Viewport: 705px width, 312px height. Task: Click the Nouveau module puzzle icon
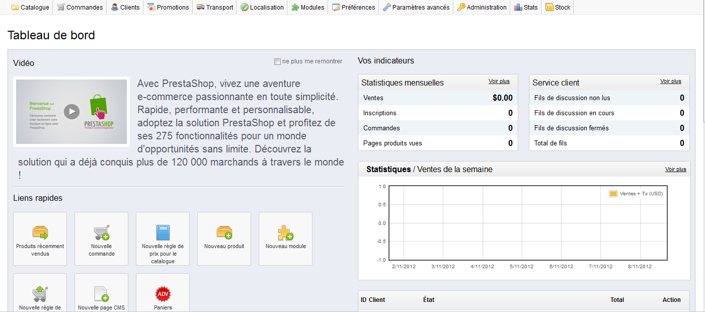(285, 232)
